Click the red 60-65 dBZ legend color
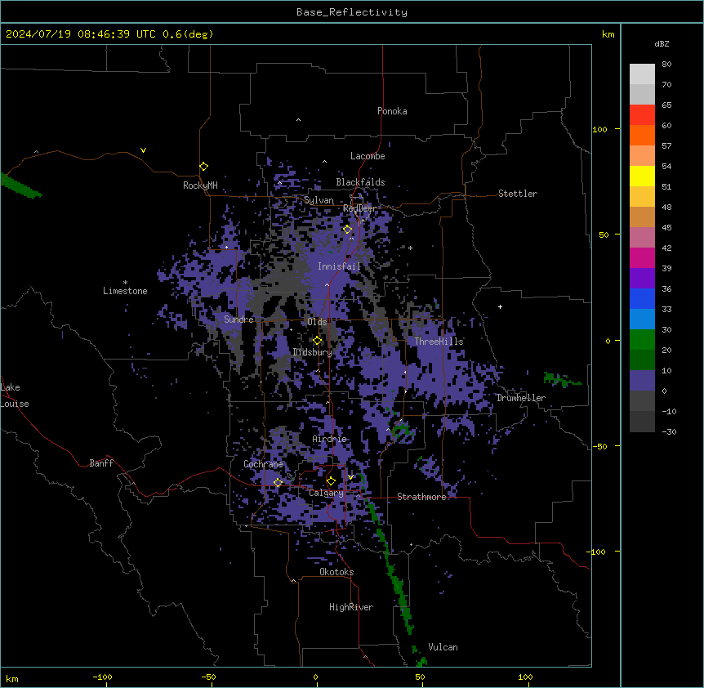 [642, 114]
